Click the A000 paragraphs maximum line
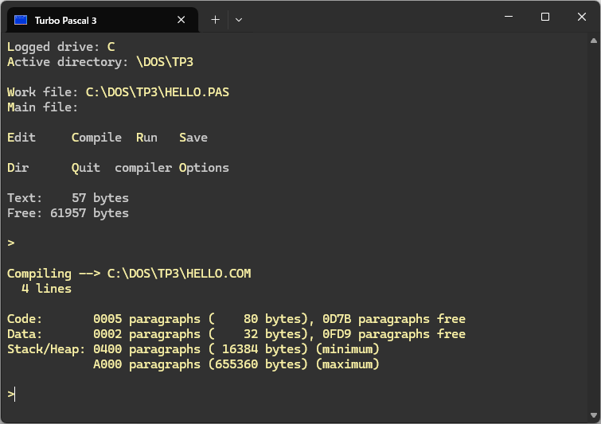Viewport: 601px width, 424px height. tap(236, 364)
